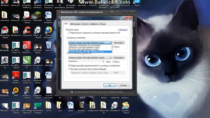Select the хлам folder
Viewport: 210px width, 118px height.
point(60,107)
